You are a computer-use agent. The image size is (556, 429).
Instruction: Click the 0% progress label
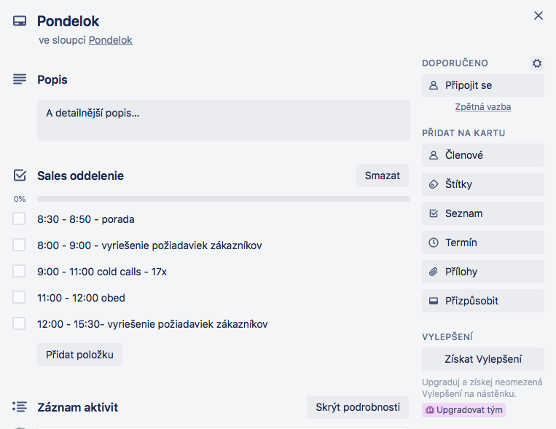20,199
